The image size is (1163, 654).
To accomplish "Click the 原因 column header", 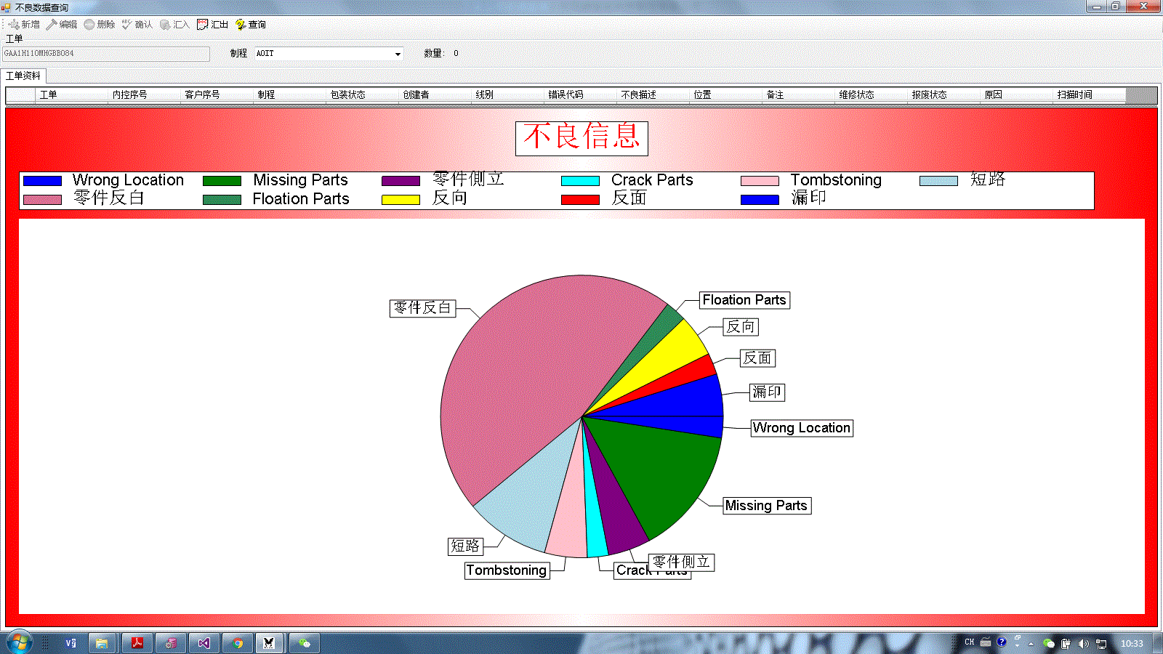I will [x=1016, y=95].
